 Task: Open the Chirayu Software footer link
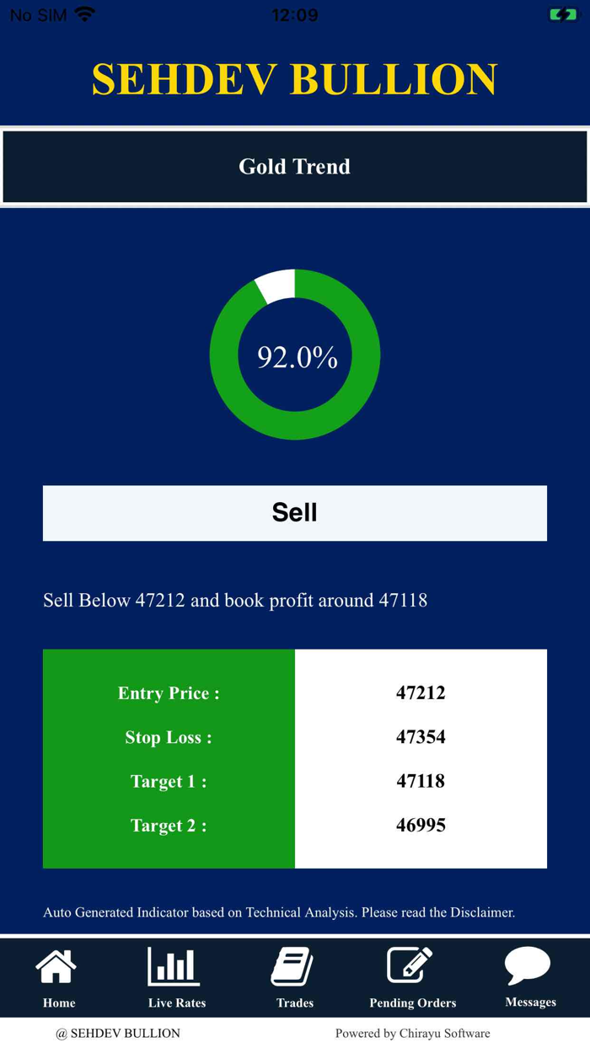click(412, 1033)
